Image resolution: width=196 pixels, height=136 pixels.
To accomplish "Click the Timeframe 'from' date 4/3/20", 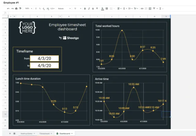I will [44, 58].
